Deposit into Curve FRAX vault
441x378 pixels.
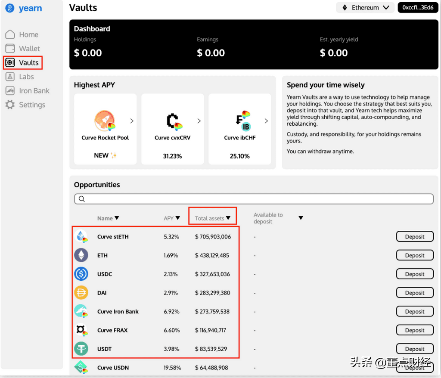coord(415,330)
